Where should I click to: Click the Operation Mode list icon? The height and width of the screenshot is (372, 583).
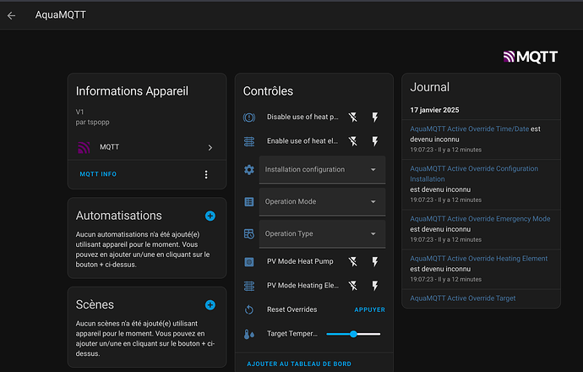pos(249,201)
